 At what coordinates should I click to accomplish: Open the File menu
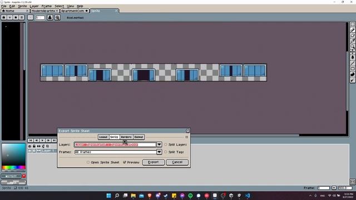pos(4,6)
